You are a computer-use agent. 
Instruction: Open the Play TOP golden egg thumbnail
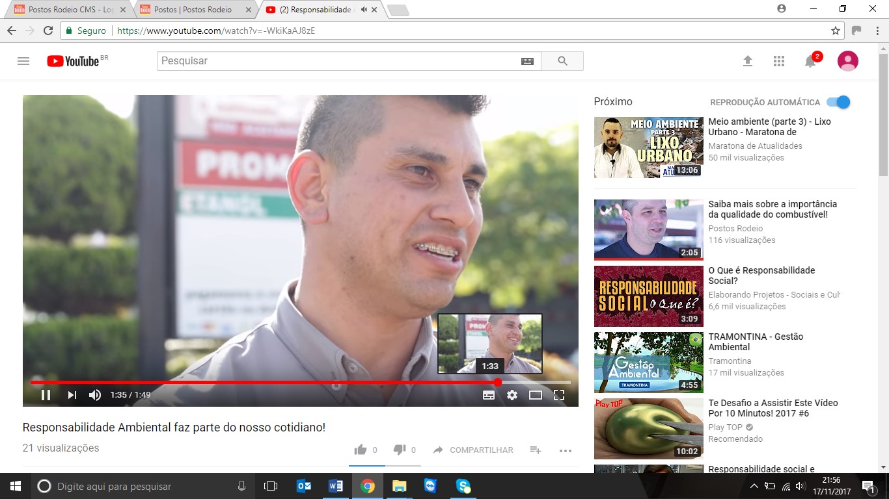pyautogui.click(x=649, y=429)
